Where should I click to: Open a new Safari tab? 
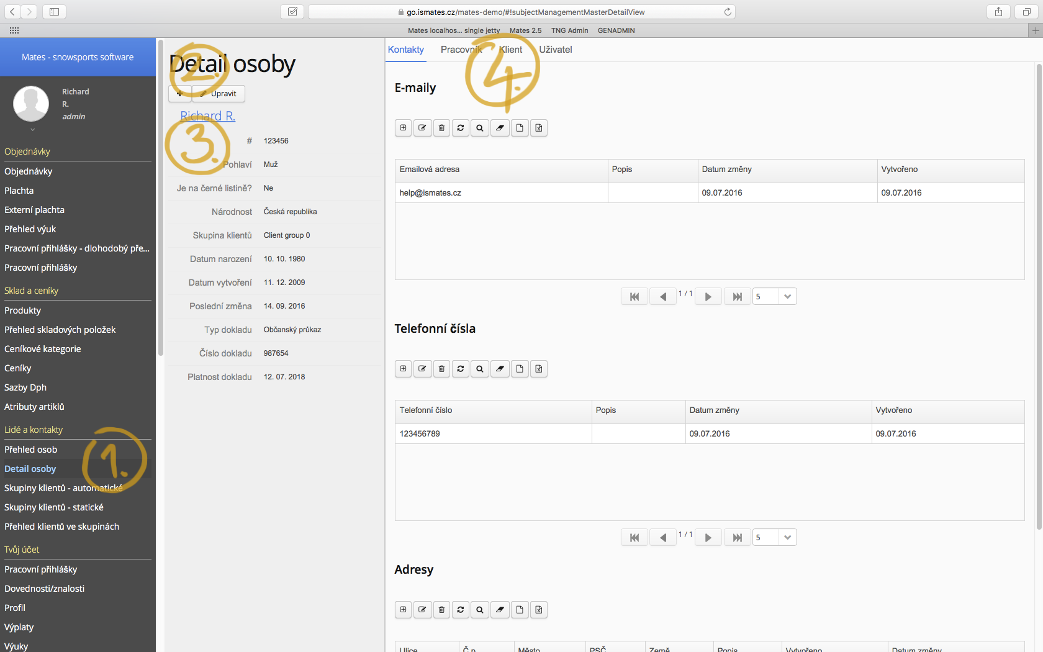coord(1035,30)
